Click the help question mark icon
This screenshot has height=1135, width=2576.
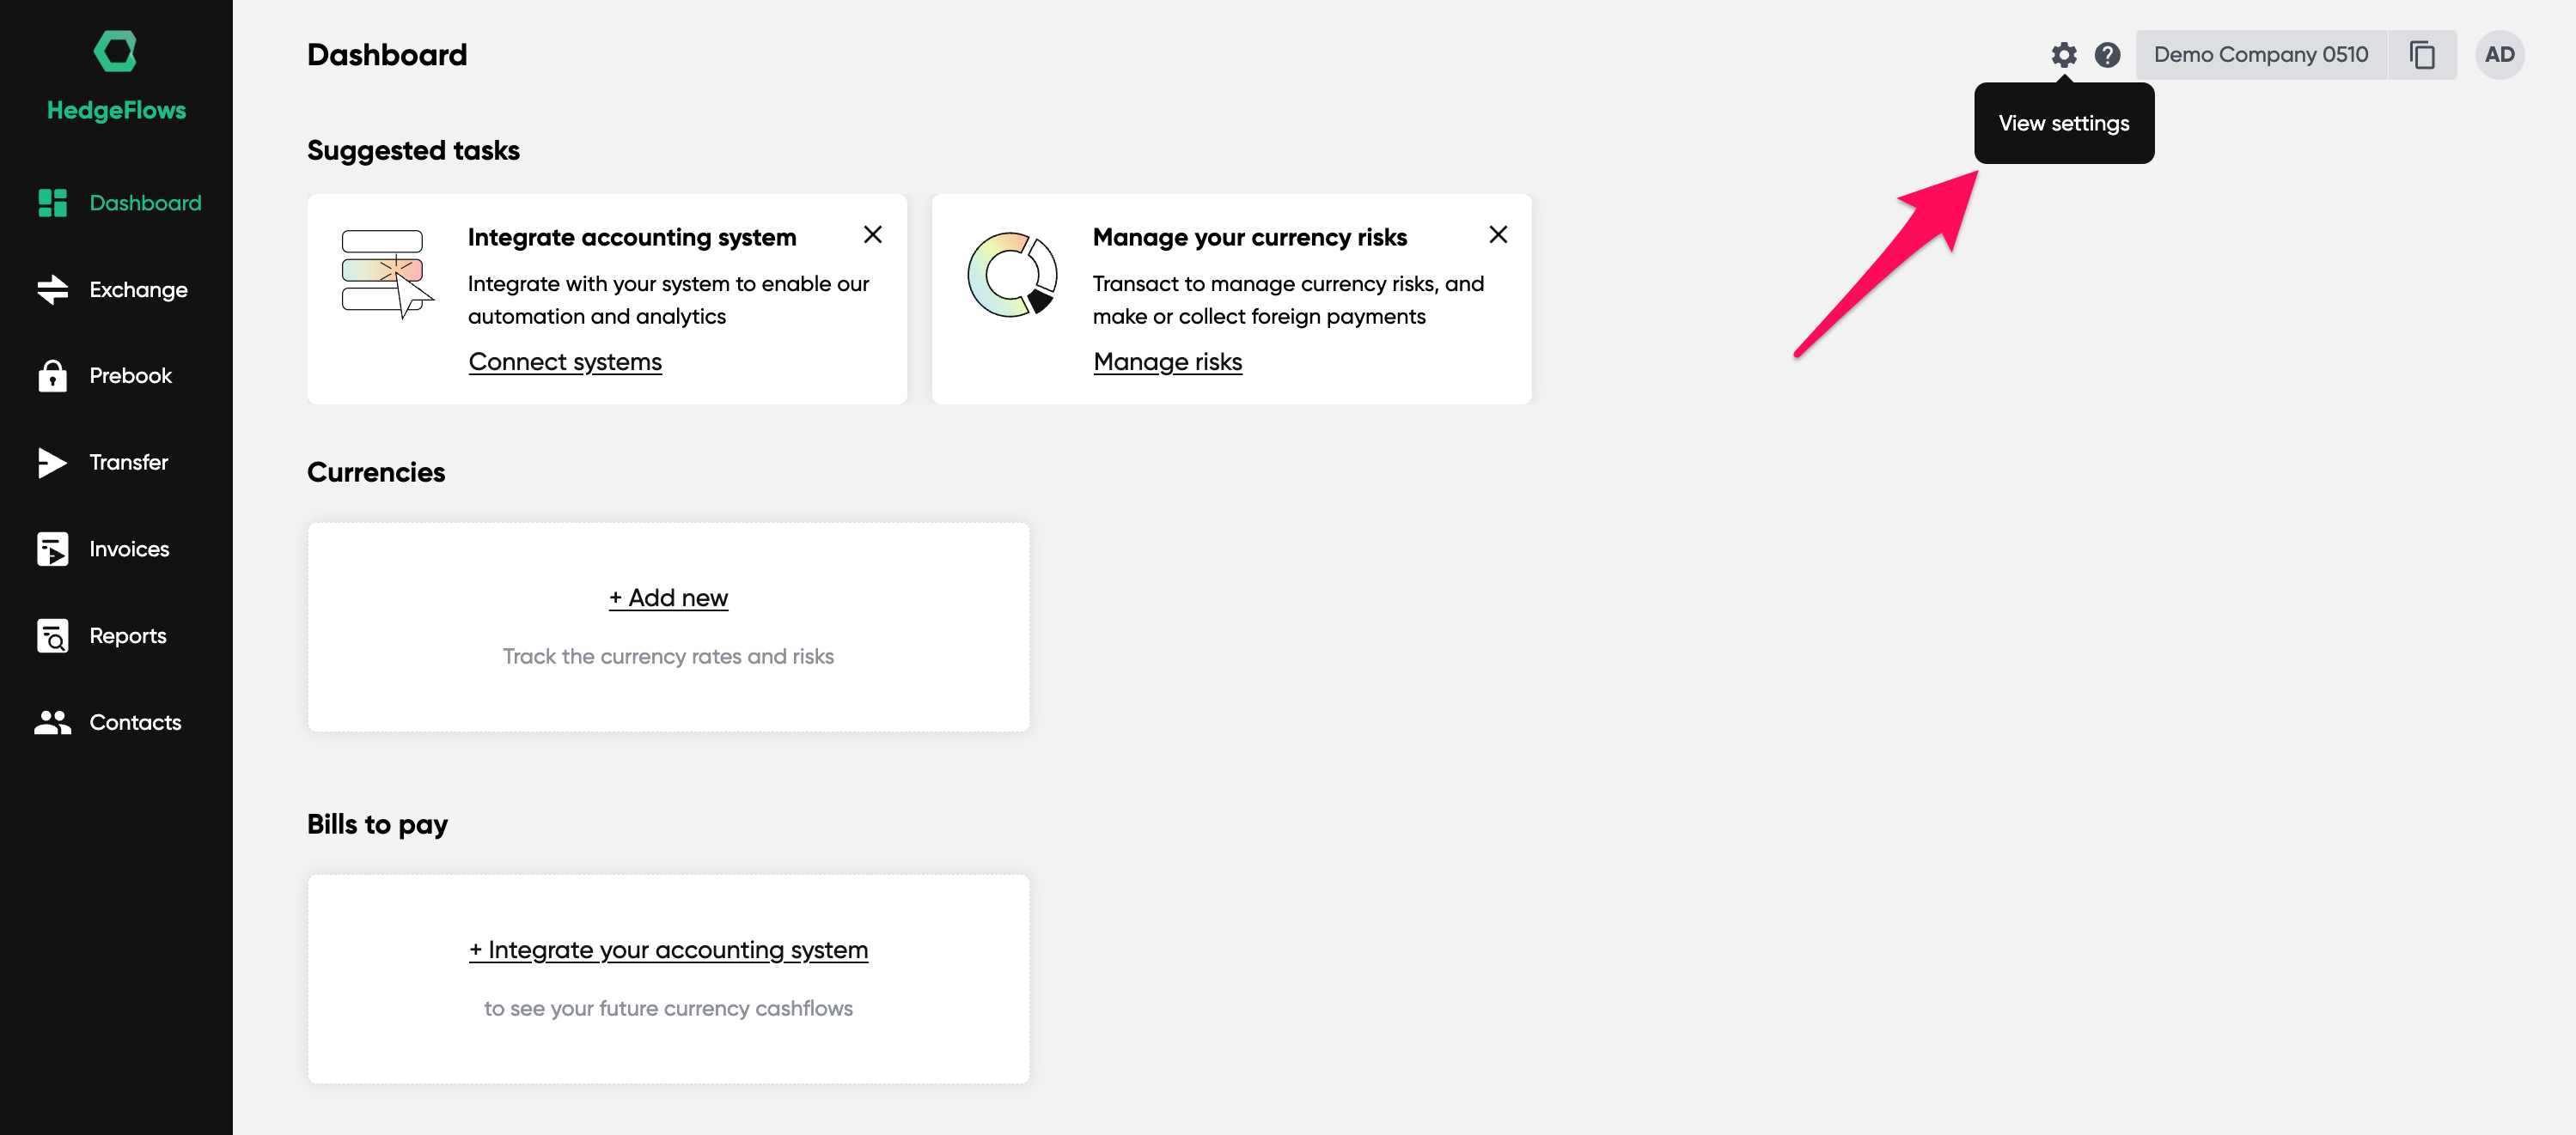click(x=2107, y=55)
